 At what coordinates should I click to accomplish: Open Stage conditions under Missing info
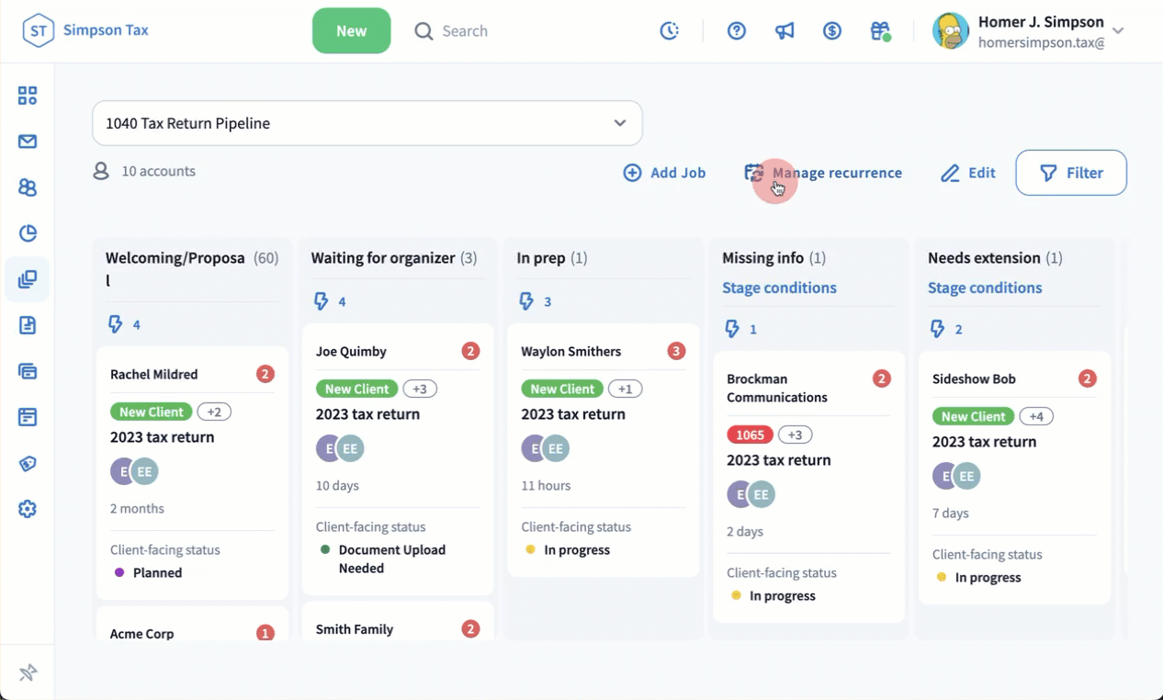click(779, 288)
